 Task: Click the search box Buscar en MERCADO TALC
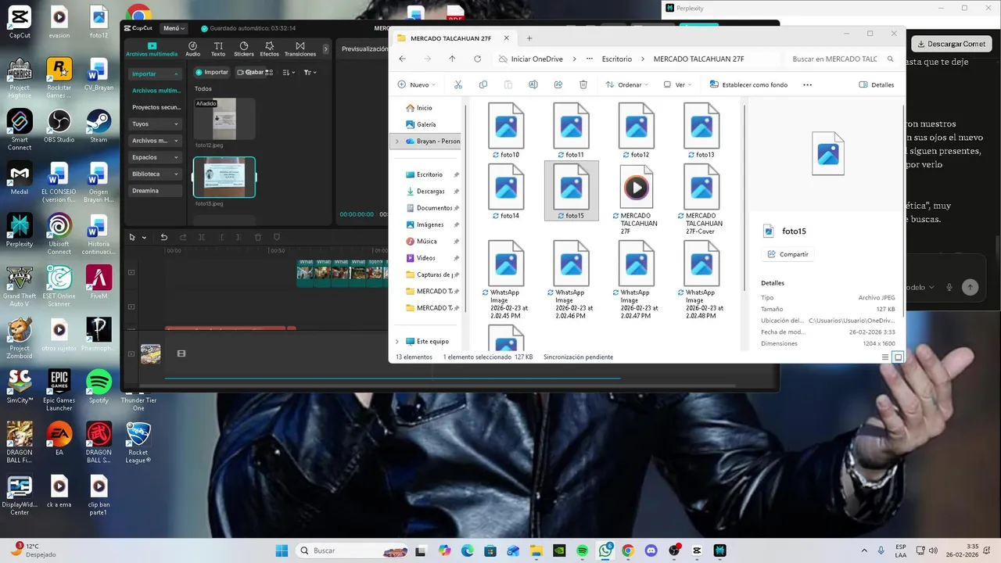[842, 59]
